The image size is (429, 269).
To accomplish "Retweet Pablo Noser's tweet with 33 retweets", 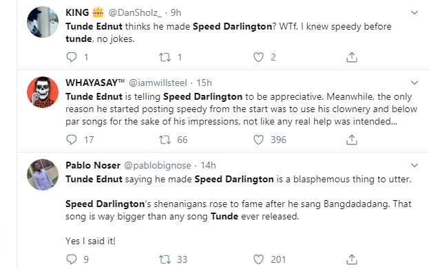I will (x=165, y=259).
